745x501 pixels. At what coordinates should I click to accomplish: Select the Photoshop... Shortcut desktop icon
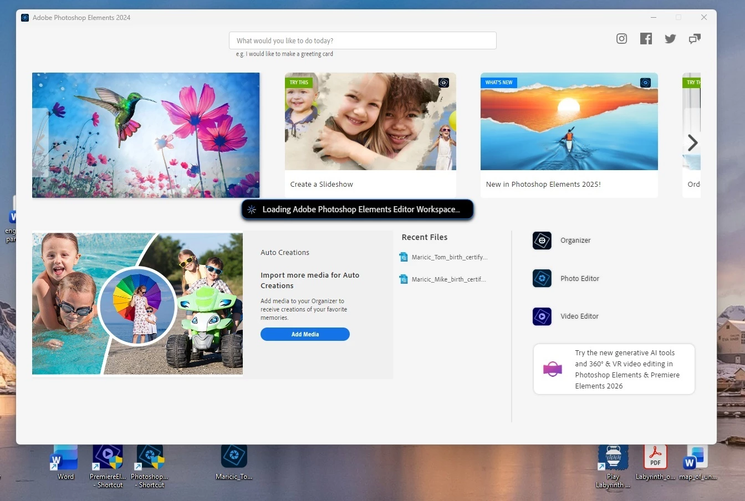[x=150, y=466]
